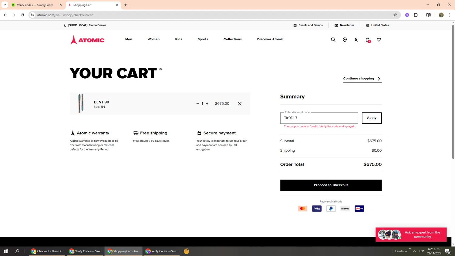Click the Order Total amount $675.00
Image resolution: width=455 pixels, height=256 pixels.
coord(372,164)
